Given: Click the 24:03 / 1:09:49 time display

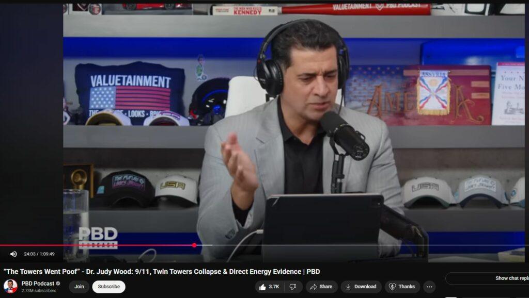Looking at the screenshot, I should (x=39, y=254).
